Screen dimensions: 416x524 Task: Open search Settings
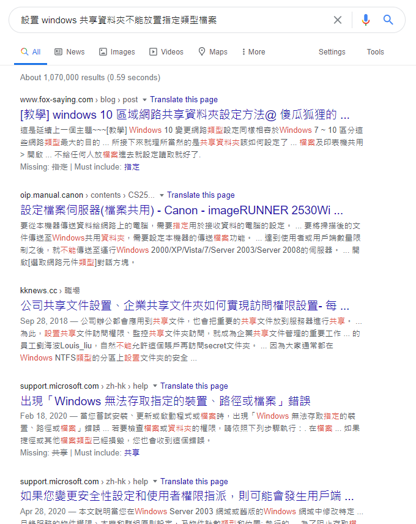332,52
